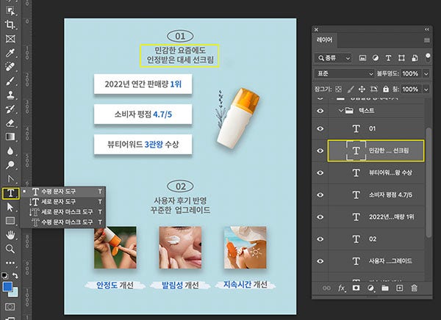Lock layer position

click(x=362, y=90)
